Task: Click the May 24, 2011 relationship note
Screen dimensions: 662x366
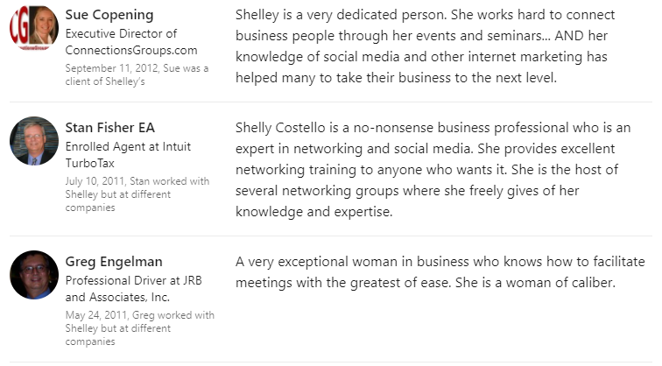Action: pyautogui.click(x=140, y=328)
